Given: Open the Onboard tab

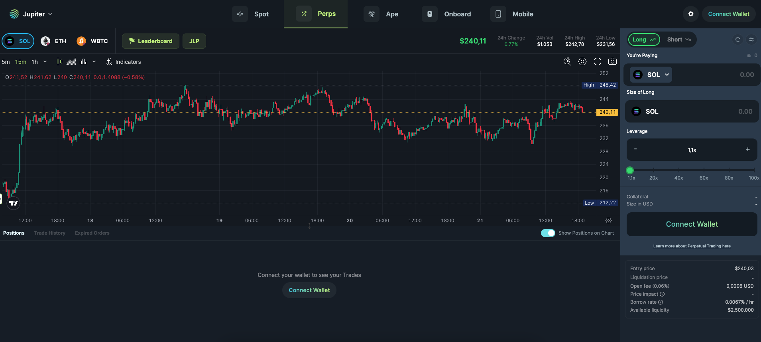Looking at the screenshot, I should 446,14.
